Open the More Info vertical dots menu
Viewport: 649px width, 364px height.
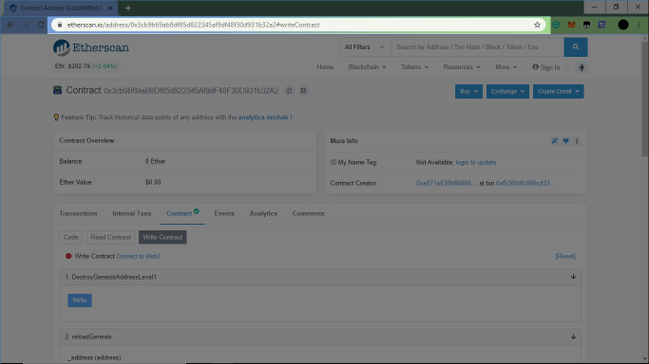pyautogui.click(x=577, y=141)
